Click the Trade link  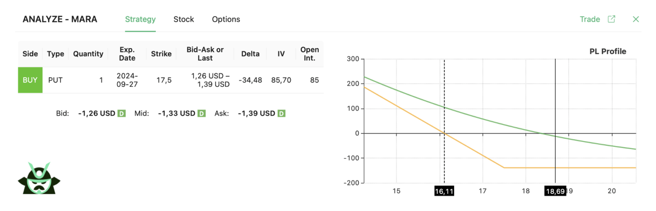tap(589, 19)
